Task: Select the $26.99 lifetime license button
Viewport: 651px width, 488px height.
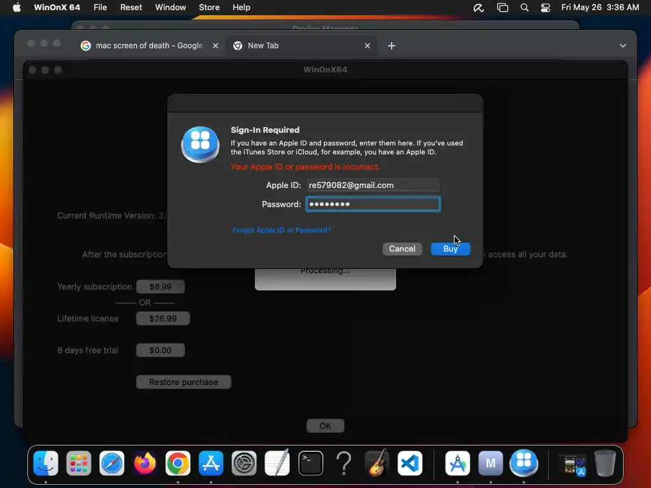Action: coord(163,319)
